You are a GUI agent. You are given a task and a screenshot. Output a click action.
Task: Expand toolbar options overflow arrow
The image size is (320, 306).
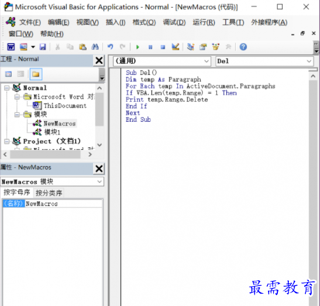(316, 48)
